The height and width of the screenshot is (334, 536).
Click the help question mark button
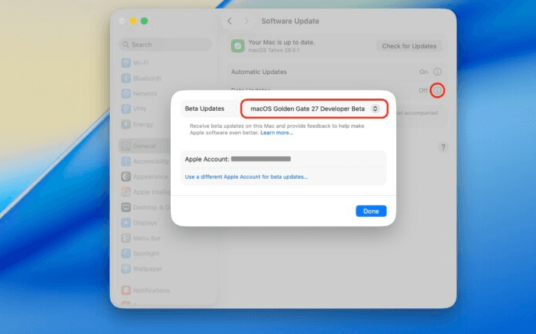442,147
